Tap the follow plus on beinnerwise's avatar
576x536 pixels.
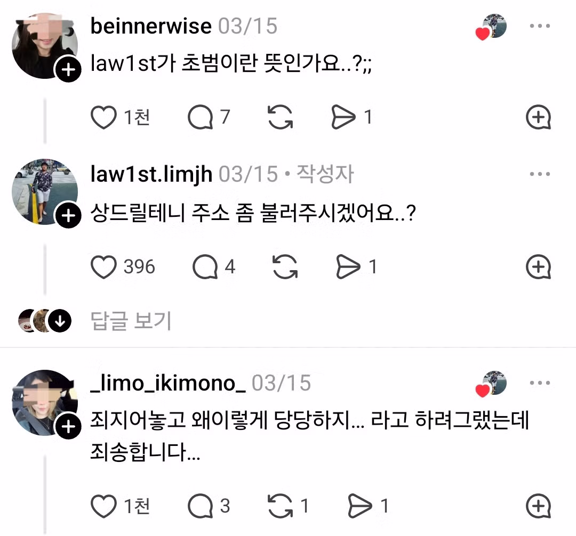[68, 70]
